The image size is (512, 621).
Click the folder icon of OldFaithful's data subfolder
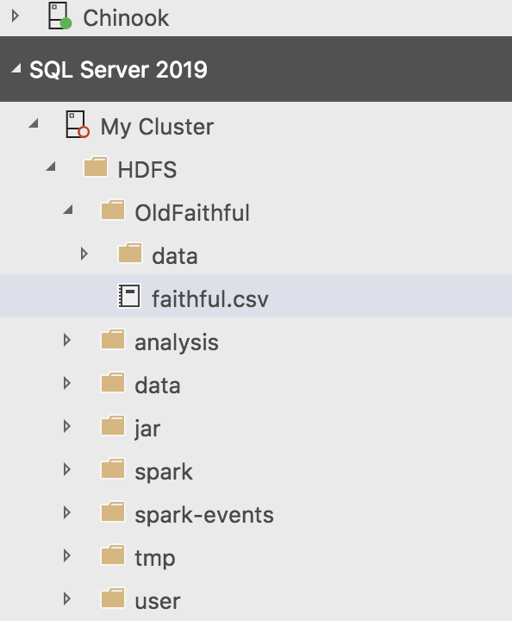coord(130,253)
